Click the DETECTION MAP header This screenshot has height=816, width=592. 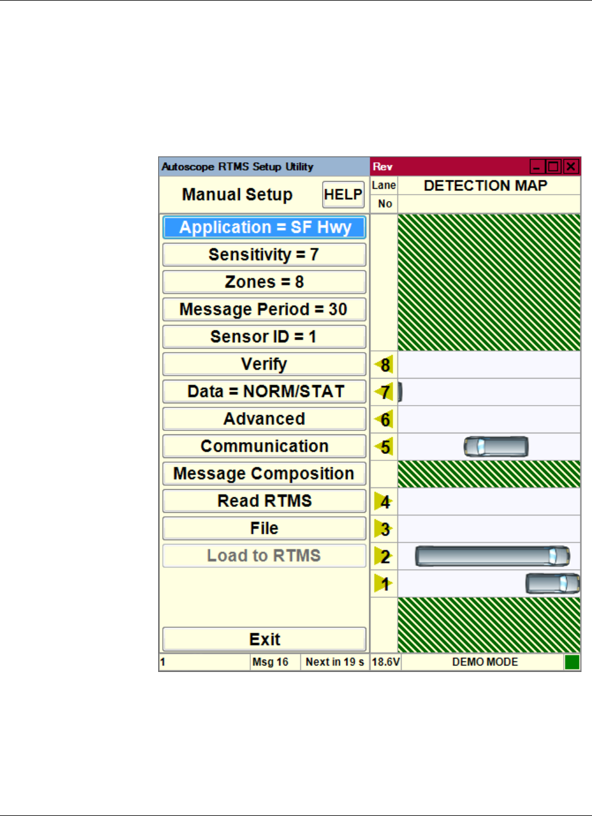point(486,186)
